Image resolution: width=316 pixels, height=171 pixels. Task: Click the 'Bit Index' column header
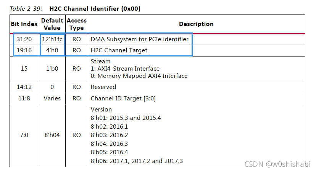(x=24, y=24)
